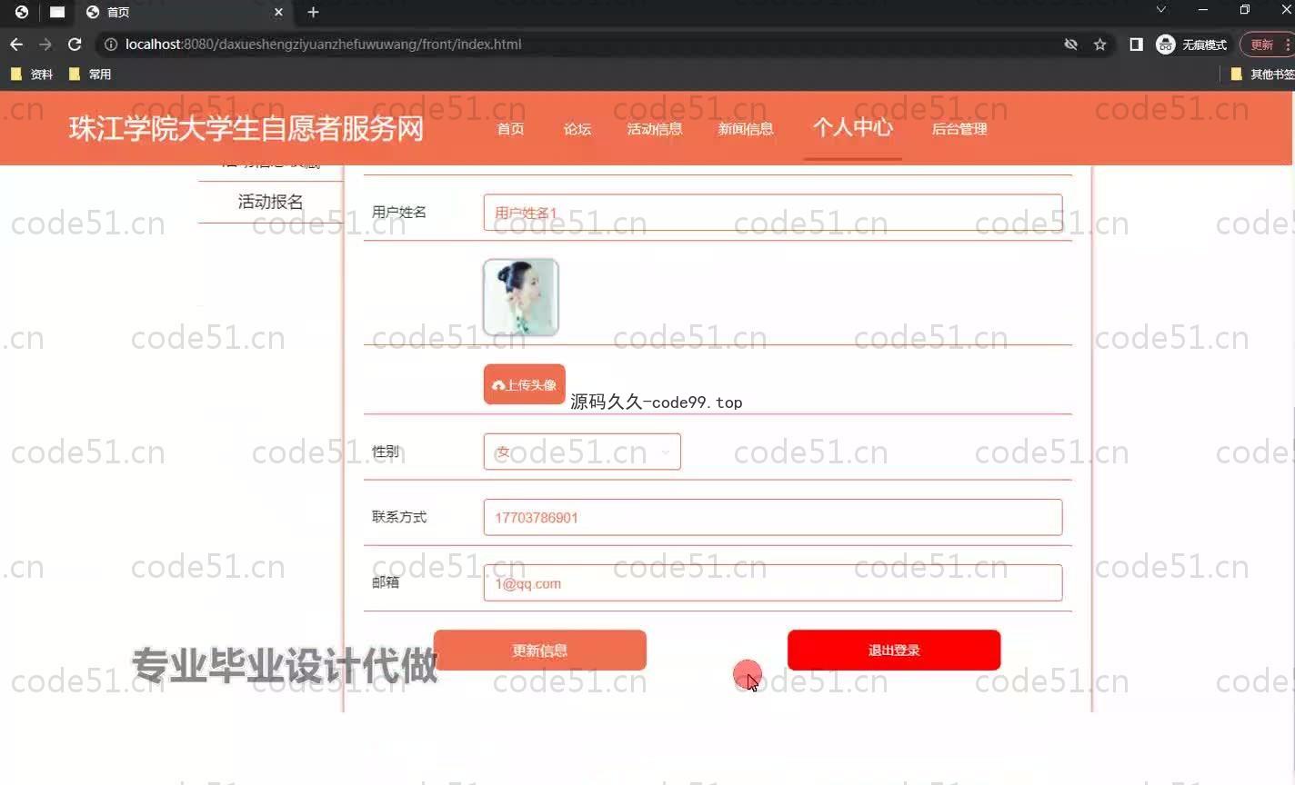The height and width of the screenshot is (785, 1295).
Task: Expand the 性别 gender dropdown
Action: [x=582, y=452]
